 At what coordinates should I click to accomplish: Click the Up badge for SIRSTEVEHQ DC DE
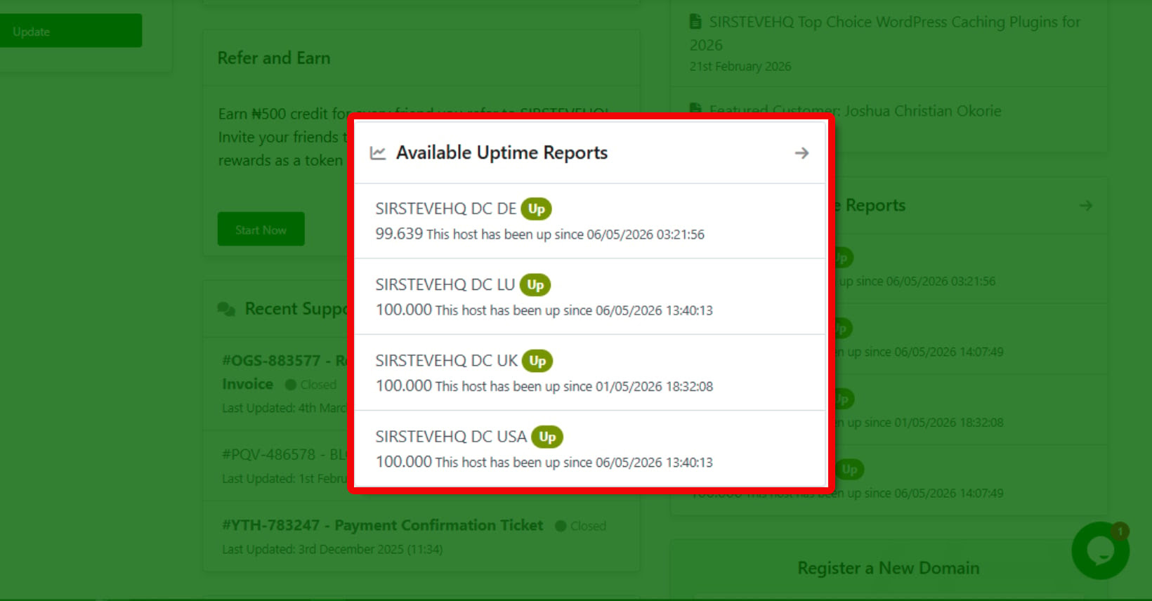click(537, 209)
